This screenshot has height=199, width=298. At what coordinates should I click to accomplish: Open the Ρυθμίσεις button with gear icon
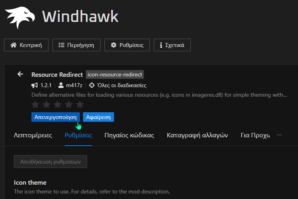127,45
